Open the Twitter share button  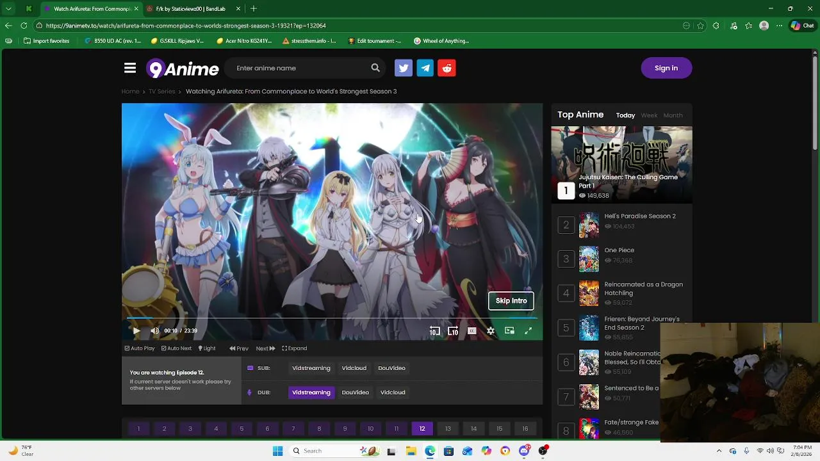tap(404, 68)
